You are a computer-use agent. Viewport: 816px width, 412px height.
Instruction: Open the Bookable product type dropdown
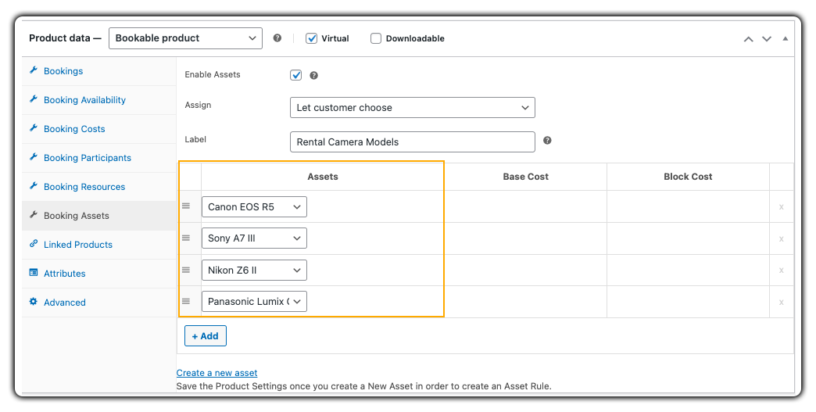pos(185,38)
